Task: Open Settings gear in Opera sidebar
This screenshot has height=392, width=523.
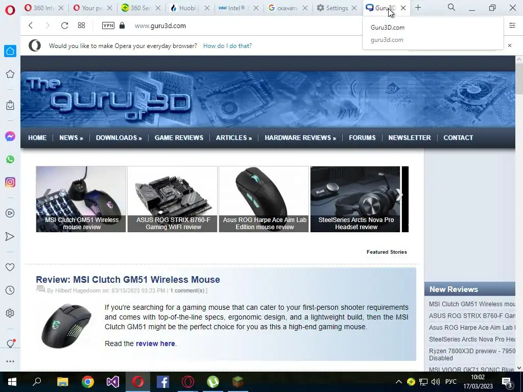Action: (x=10, y=313)
